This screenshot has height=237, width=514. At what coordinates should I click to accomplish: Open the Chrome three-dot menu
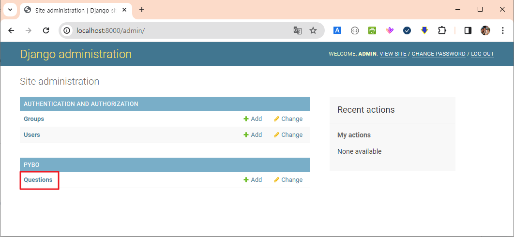click(503, 30)
